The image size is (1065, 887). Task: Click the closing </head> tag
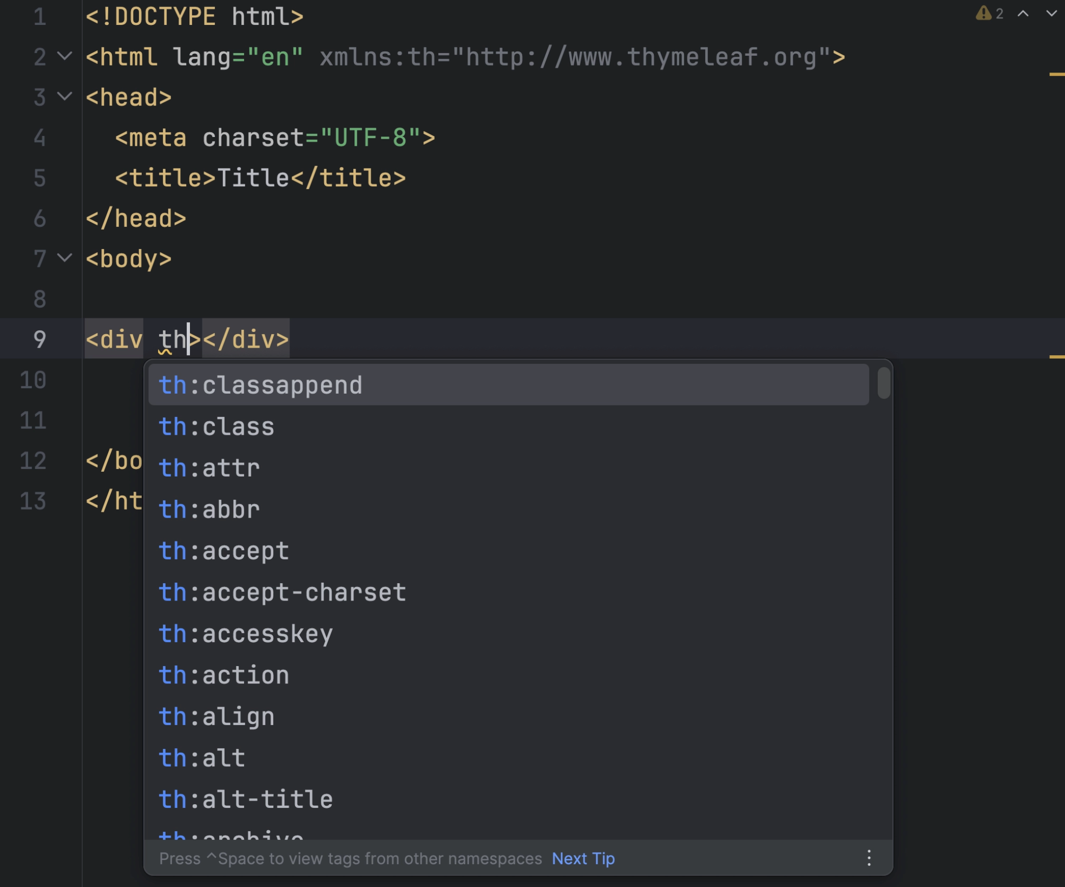coord(136,218)
